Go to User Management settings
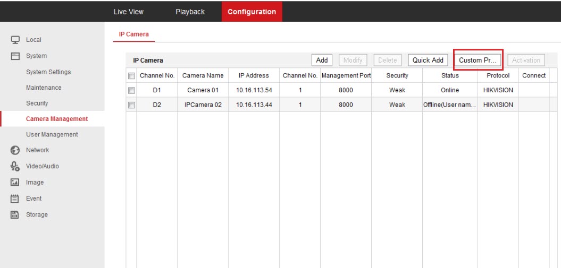 point(52,135)
